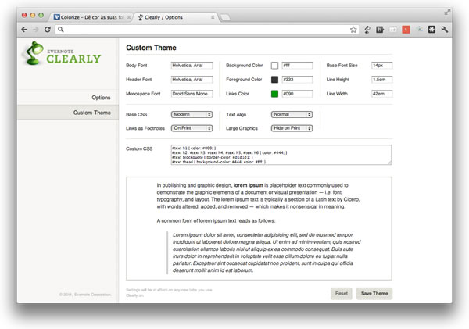Open Text Align dropdown showing Normal
The image size is (469, 329).
(x=292, y=114)
